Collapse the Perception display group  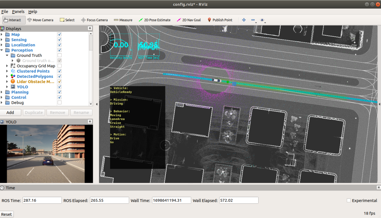pos(2,50)
